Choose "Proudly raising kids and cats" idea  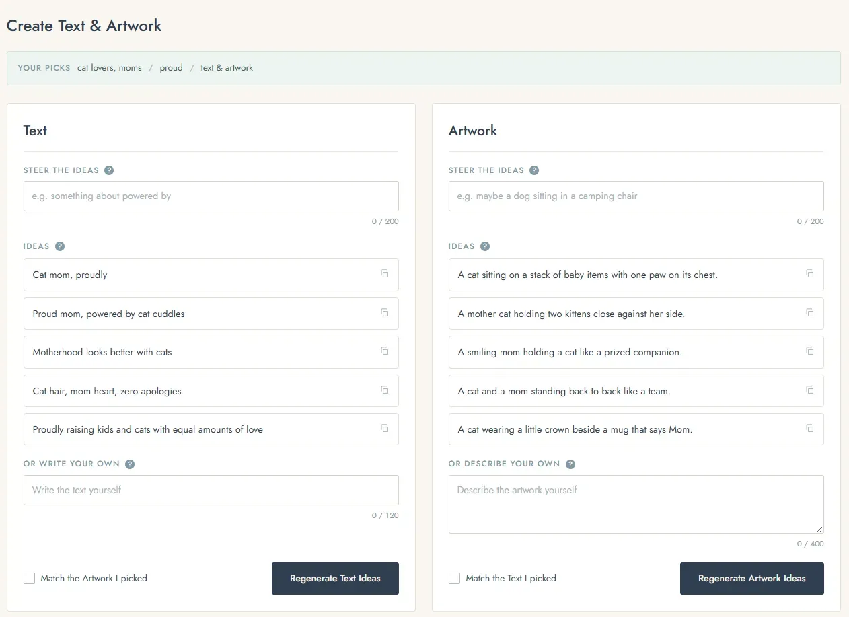click(x=211, y=429)
